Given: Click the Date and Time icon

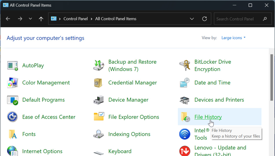Looking at the screenshot, I should point(185,83).
